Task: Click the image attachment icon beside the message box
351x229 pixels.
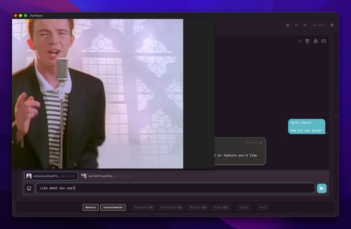Action: 29,188
